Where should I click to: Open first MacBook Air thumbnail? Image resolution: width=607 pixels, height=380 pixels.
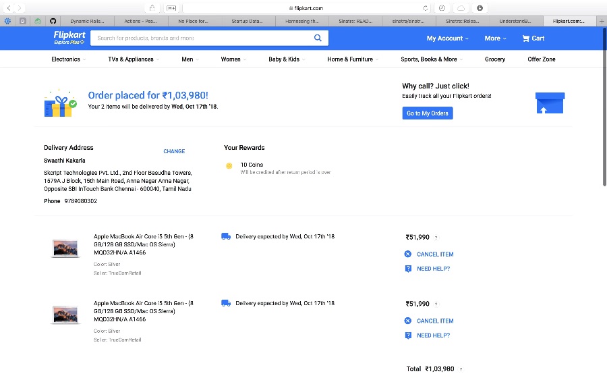(x=65, y=248)
